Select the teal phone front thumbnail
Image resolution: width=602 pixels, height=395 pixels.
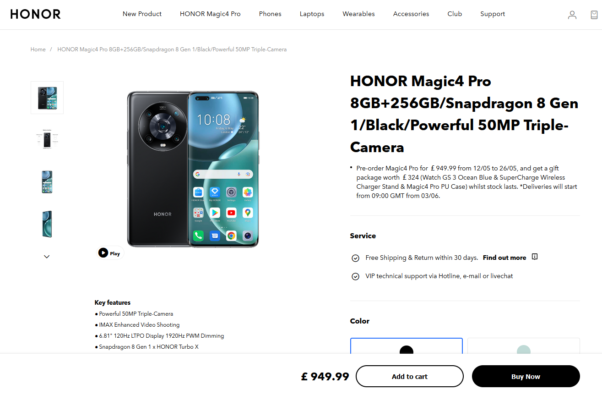[x=47, y=182]
